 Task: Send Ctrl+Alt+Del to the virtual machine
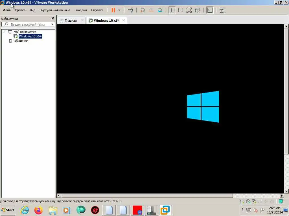(x=130, y=10)
